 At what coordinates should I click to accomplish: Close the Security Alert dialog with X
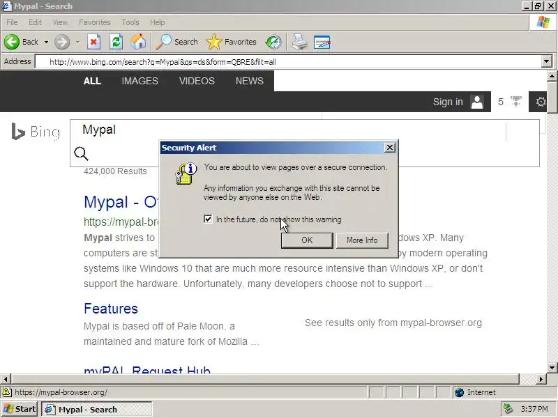click(390, 148)
